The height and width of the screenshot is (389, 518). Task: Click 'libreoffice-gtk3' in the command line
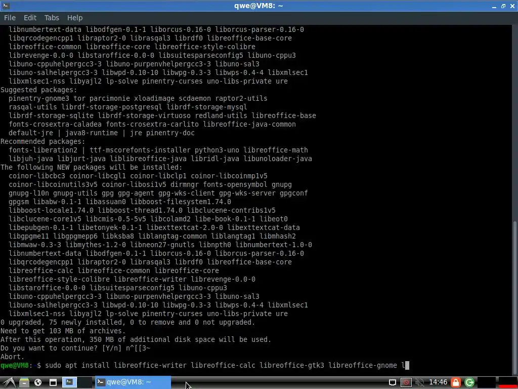[x=292, y=366]
